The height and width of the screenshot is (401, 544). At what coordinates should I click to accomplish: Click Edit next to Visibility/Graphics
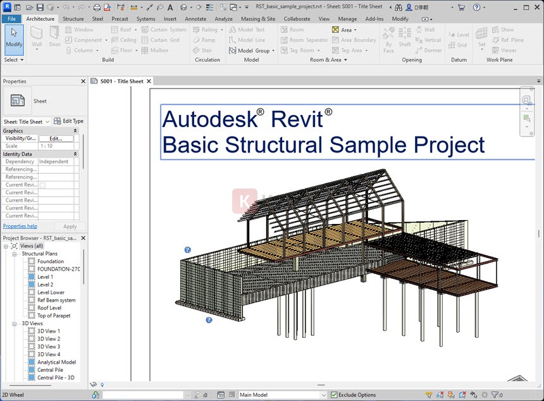[56, 138]
